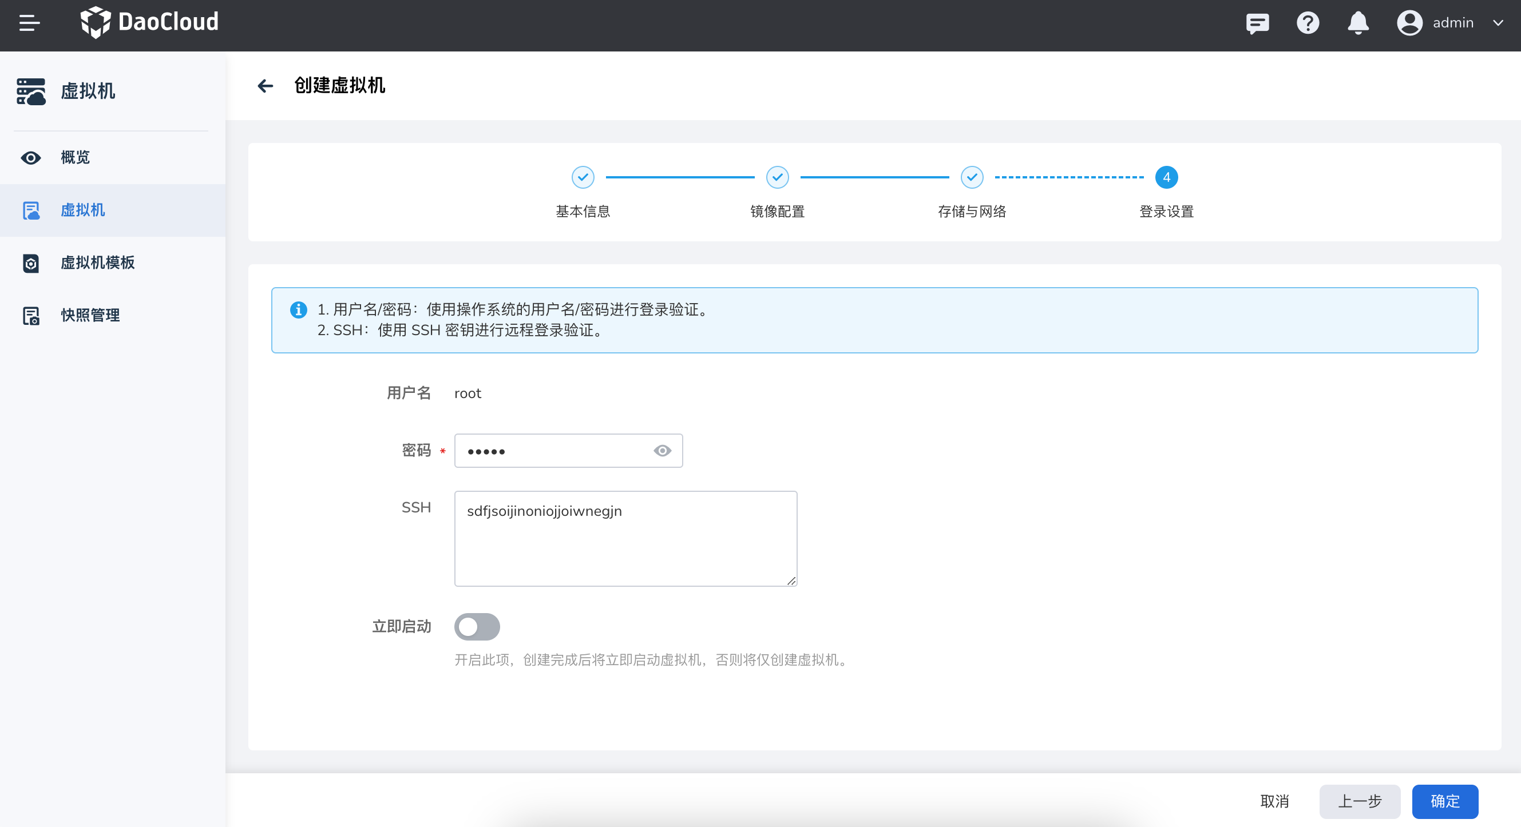
Task: Open the help icon
Action: click(1307, 23)
